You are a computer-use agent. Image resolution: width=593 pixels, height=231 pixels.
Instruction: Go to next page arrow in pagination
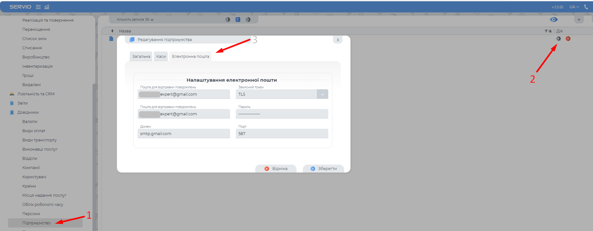click(248, 20)
